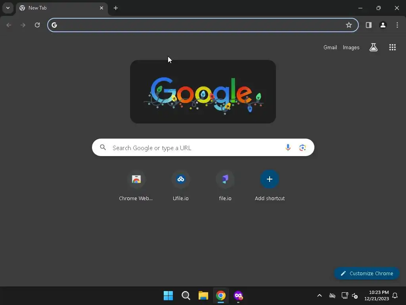
Task: Click the Chrome taskbar icon
Action: pos(221,295)
